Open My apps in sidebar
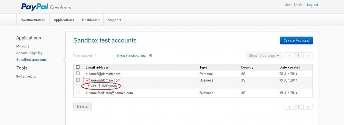This screenshot has height=125, width=344. point(22,46)
